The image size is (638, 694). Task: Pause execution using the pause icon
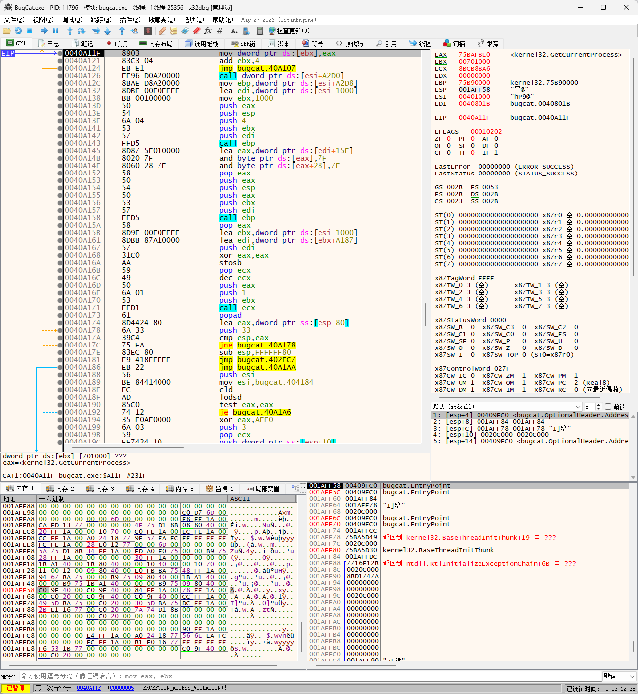pyautogui.click(x=55, y=31)
